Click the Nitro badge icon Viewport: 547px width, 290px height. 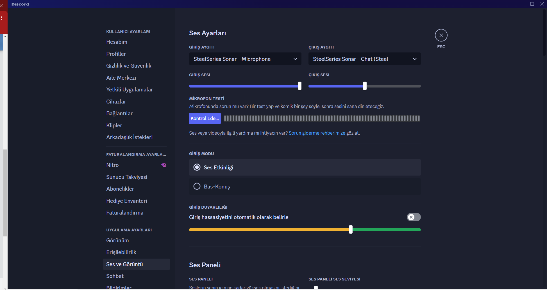[164, 165]
